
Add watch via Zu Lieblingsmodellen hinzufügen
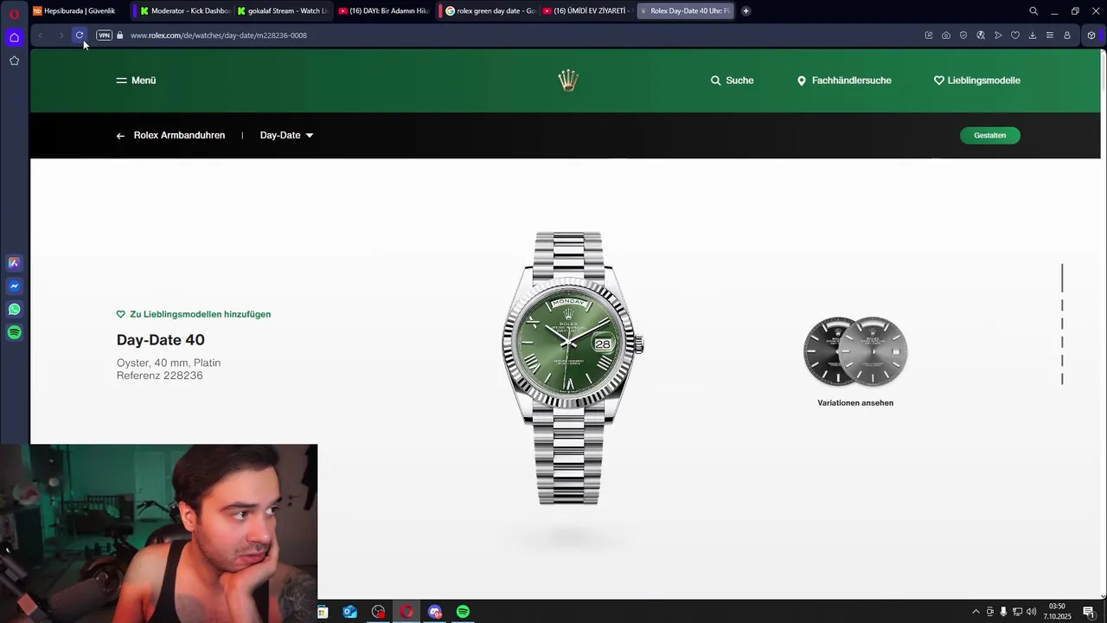(x=194, y=314)
